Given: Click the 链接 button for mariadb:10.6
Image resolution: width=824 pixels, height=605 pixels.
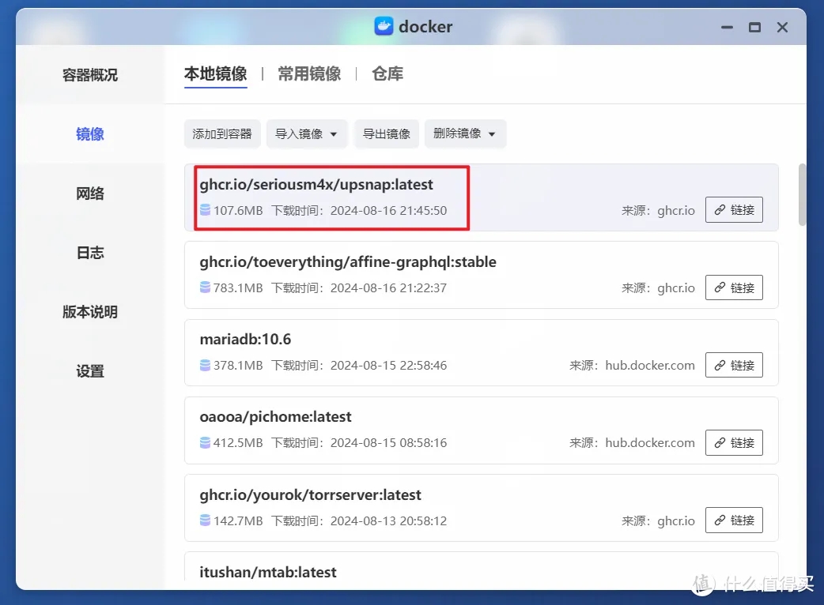Looking at the screenshot, I should click(x=734, y=365).
